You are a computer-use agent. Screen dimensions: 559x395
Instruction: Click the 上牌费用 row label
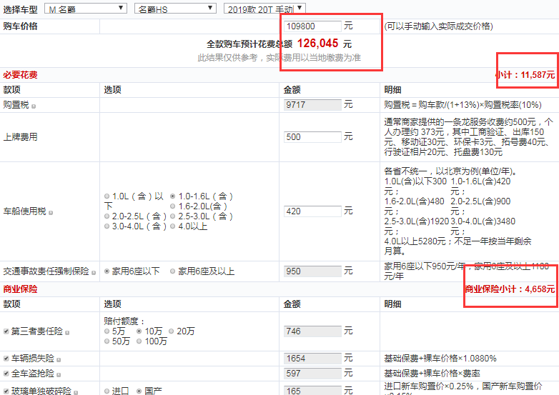click(20, 137)
